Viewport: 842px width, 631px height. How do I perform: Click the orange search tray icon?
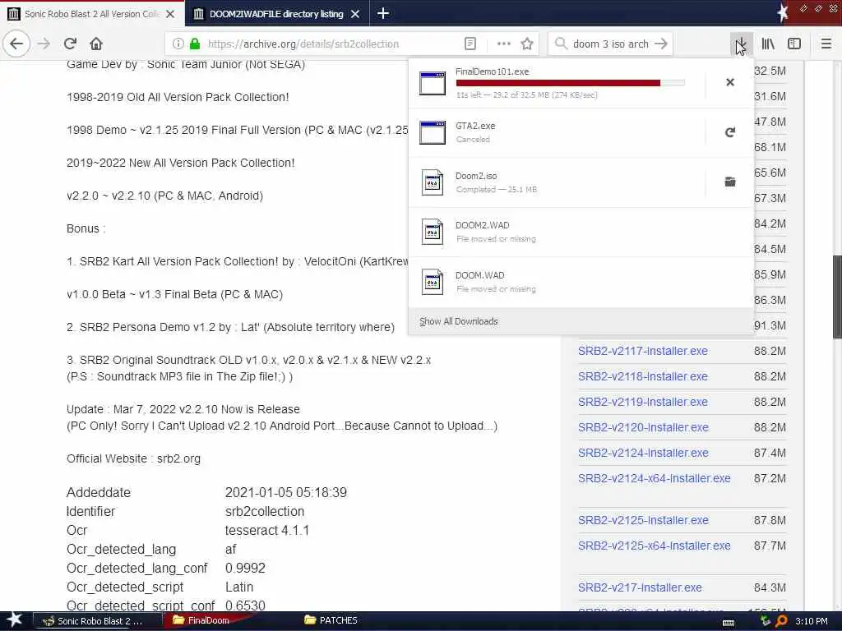tap(782, 621)
